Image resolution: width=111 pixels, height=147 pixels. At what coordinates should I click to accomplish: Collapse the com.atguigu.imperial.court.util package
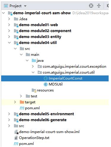(x=33, y=72)
